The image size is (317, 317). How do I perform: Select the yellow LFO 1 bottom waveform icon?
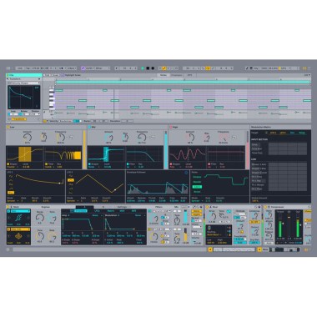coord(11,193)
